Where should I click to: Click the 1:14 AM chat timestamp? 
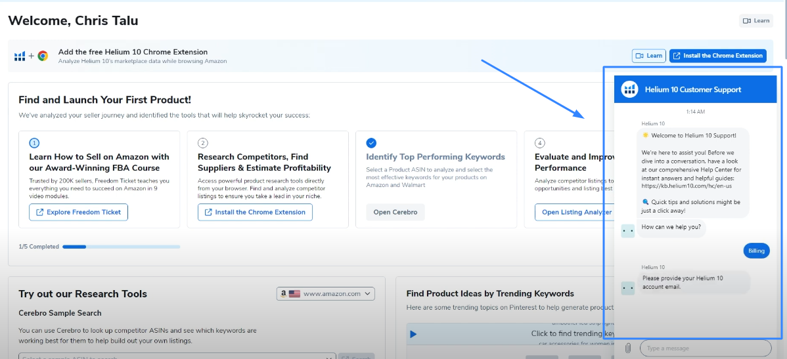coord(696,112)
